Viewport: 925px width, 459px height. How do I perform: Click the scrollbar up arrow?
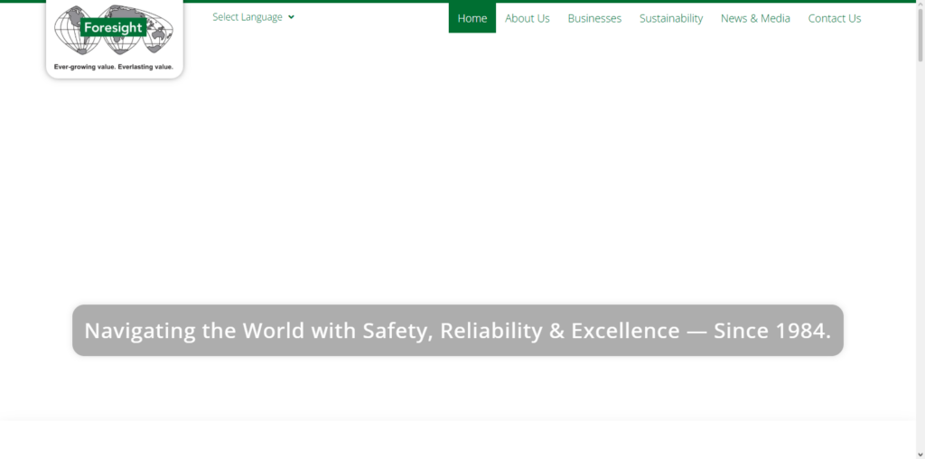click(920, 5)
